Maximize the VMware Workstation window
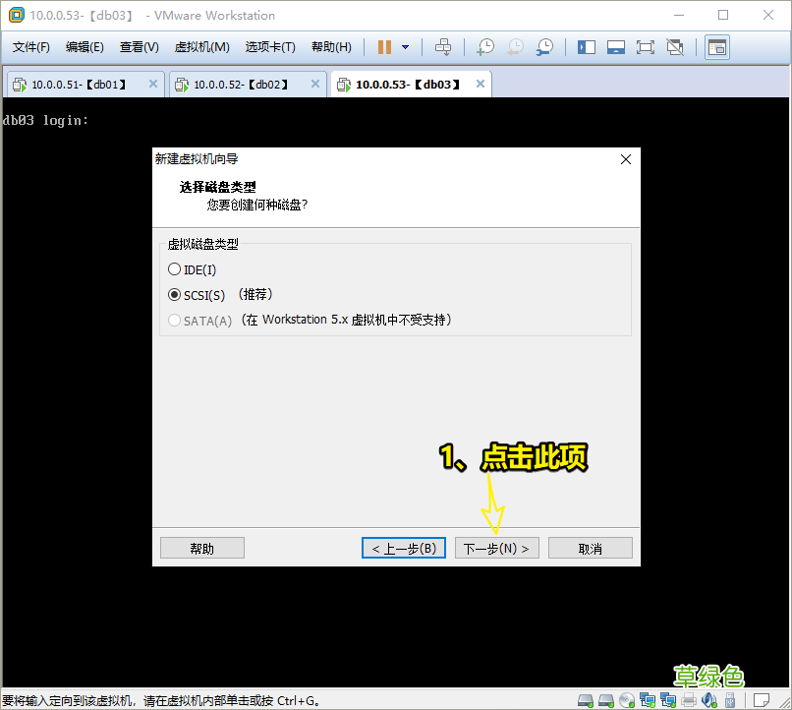Viewport: 792px width, 710px height. point(723,15)
